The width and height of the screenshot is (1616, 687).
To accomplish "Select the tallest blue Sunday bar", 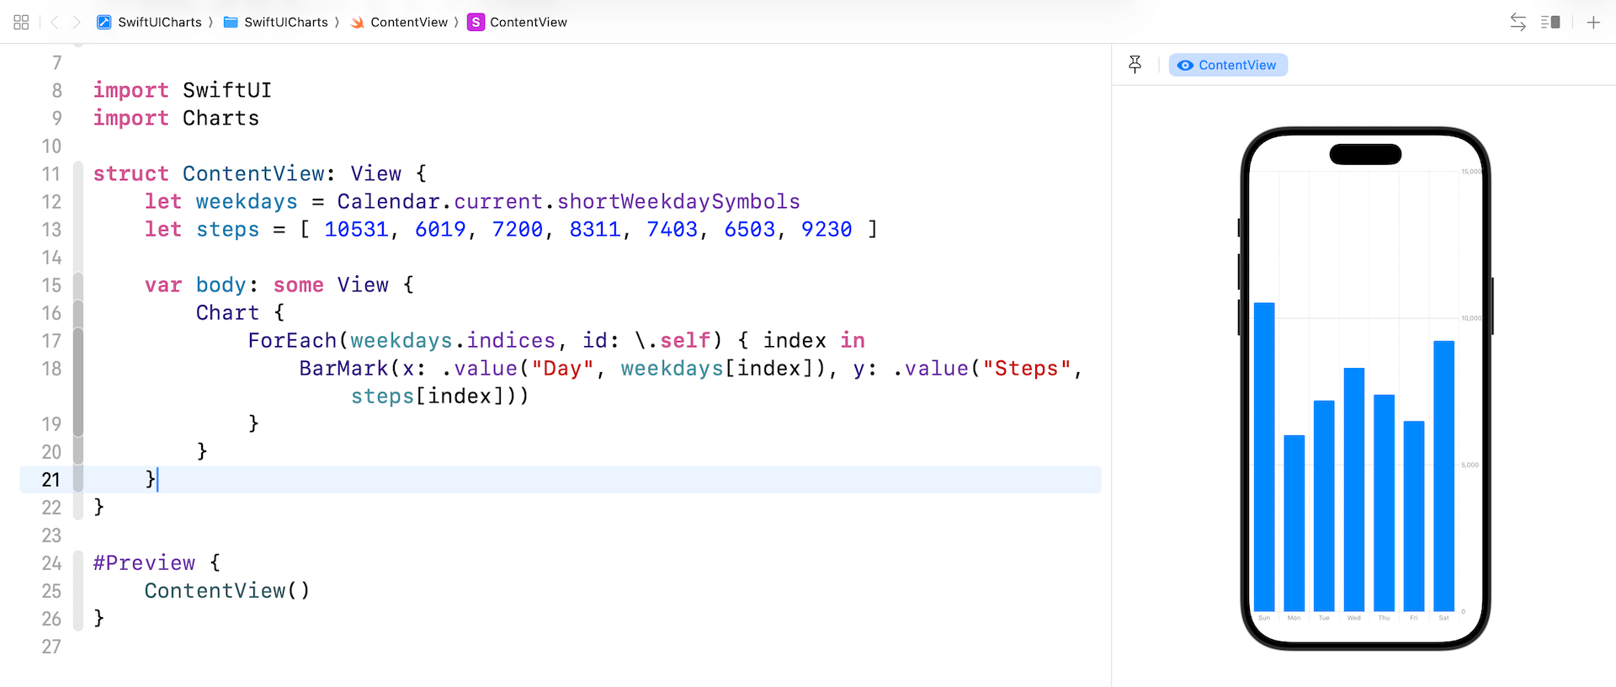I will point(1263,456).
